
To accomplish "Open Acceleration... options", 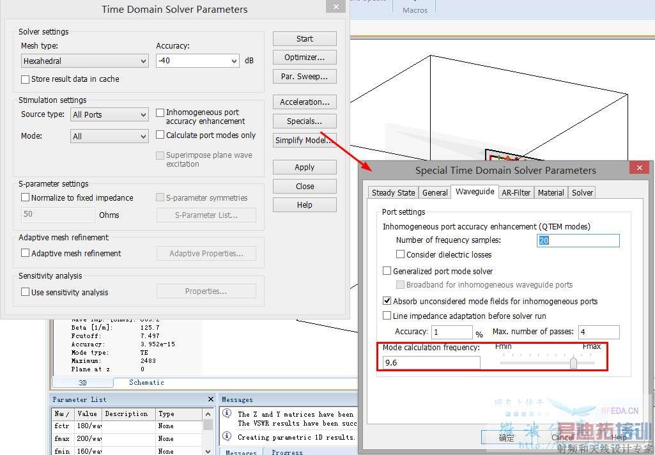I will pyautogui.click(x=305, y=102).
